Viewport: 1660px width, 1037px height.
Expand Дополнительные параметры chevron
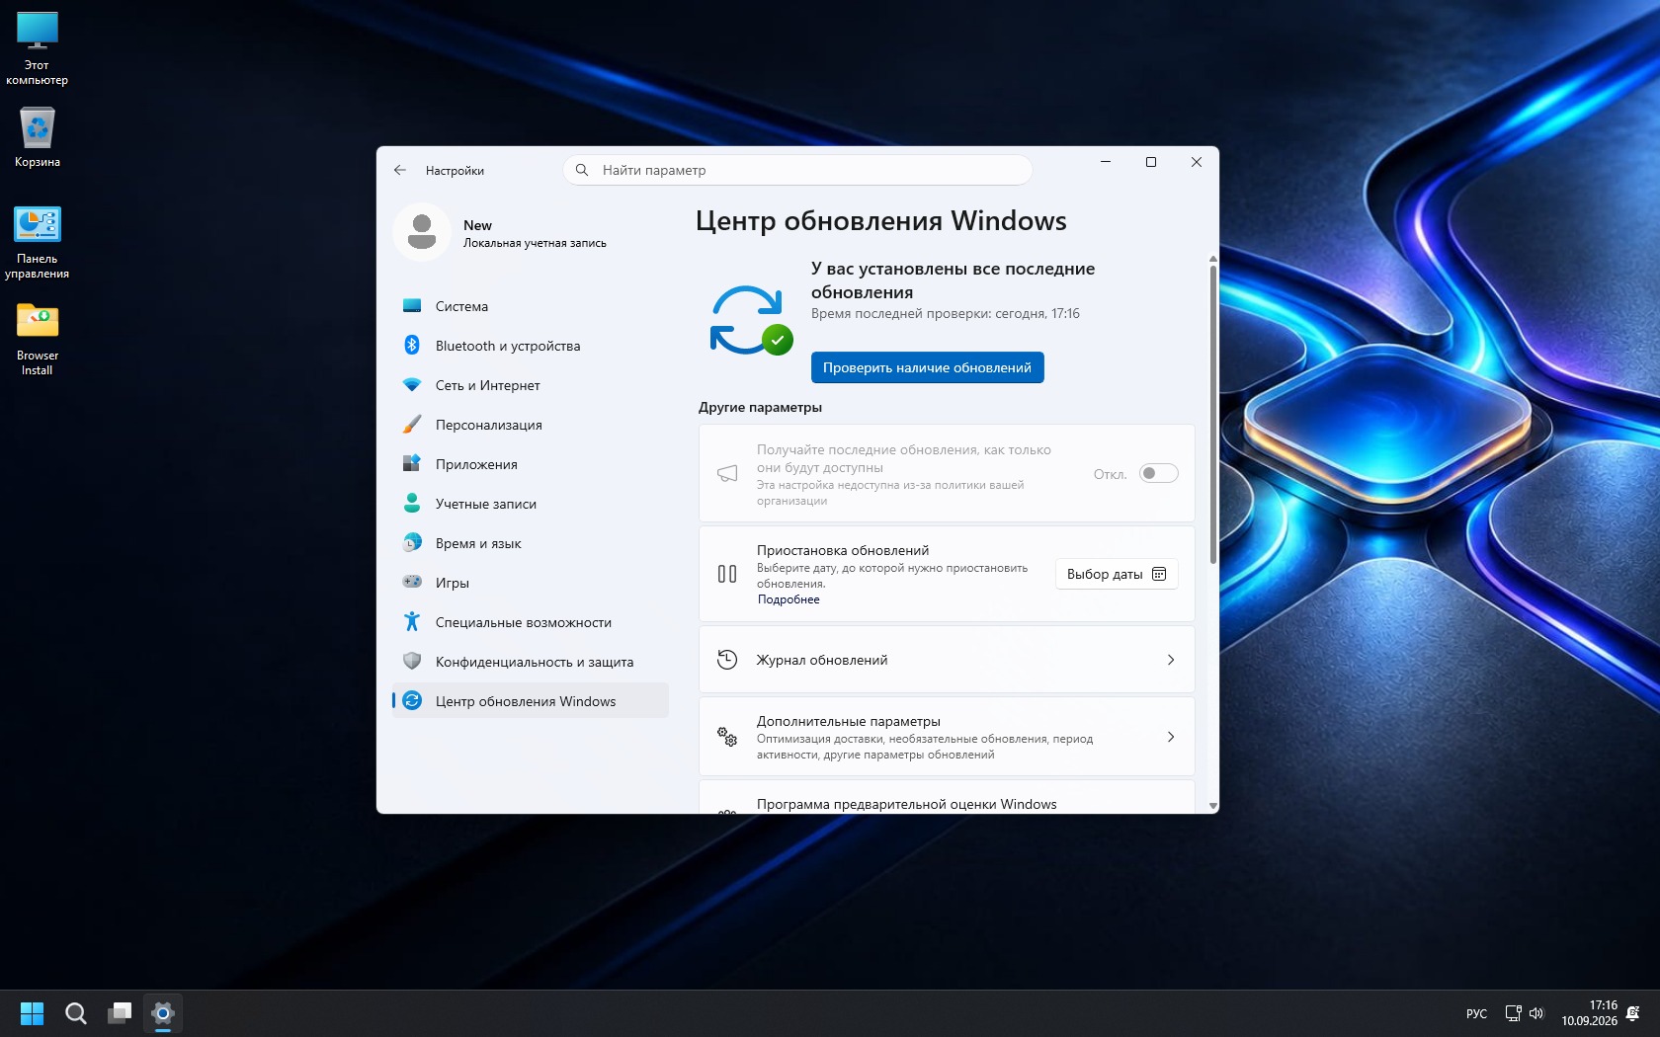[x=1171, y=737]
